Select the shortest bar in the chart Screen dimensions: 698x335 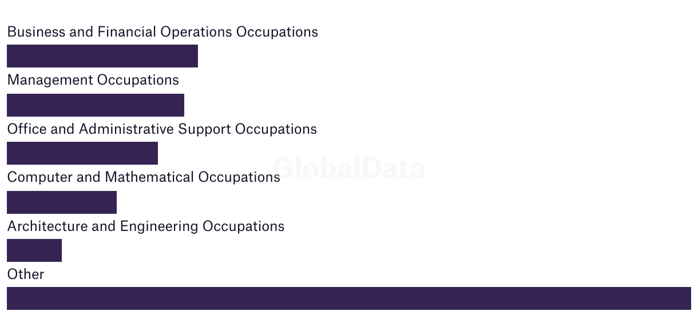[34, 250]
